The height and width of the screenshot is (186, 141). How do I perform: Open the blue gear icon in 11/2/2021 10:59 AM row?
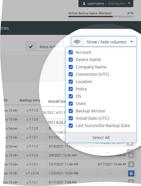131,174
